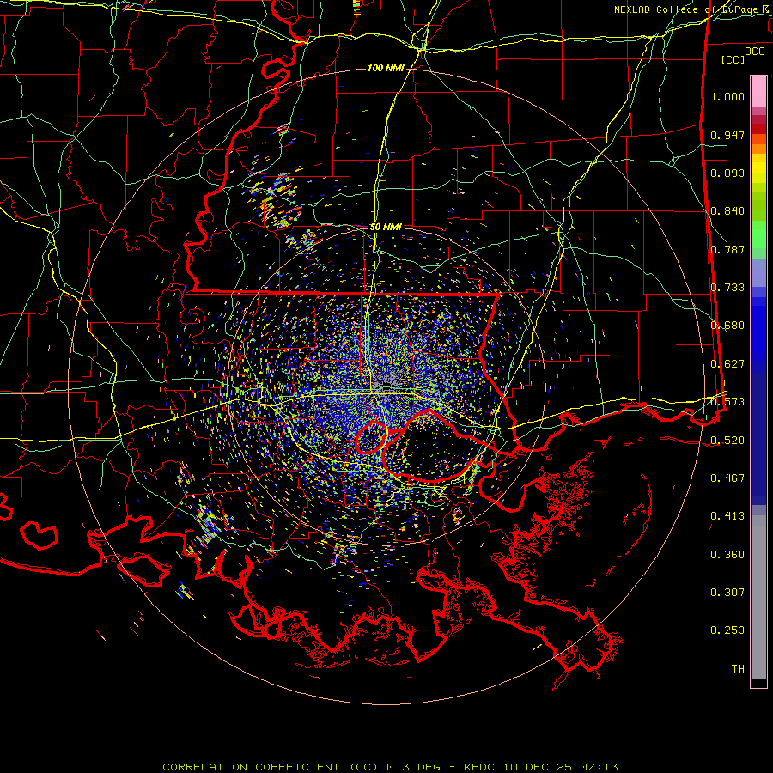Select the 0.253 legend value
Screen dimensions: 773x773
pos(727,630)
